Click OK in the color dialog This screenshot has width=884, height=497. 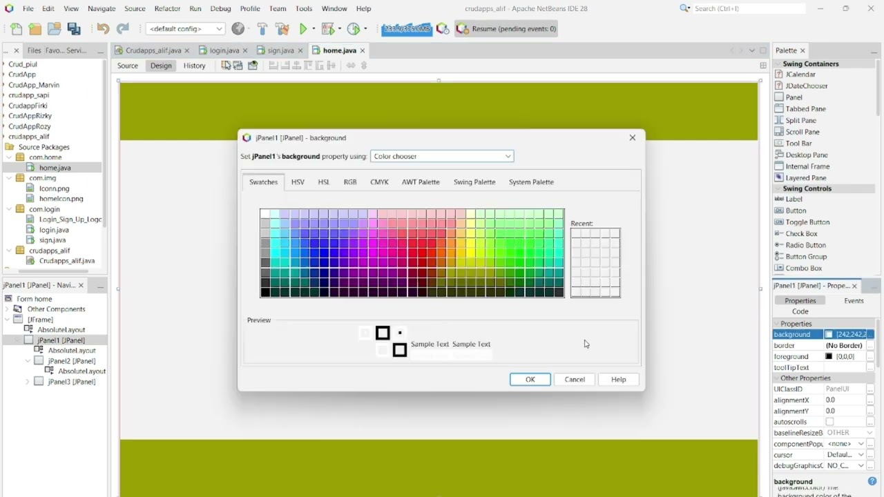click(x=530, y=380)
